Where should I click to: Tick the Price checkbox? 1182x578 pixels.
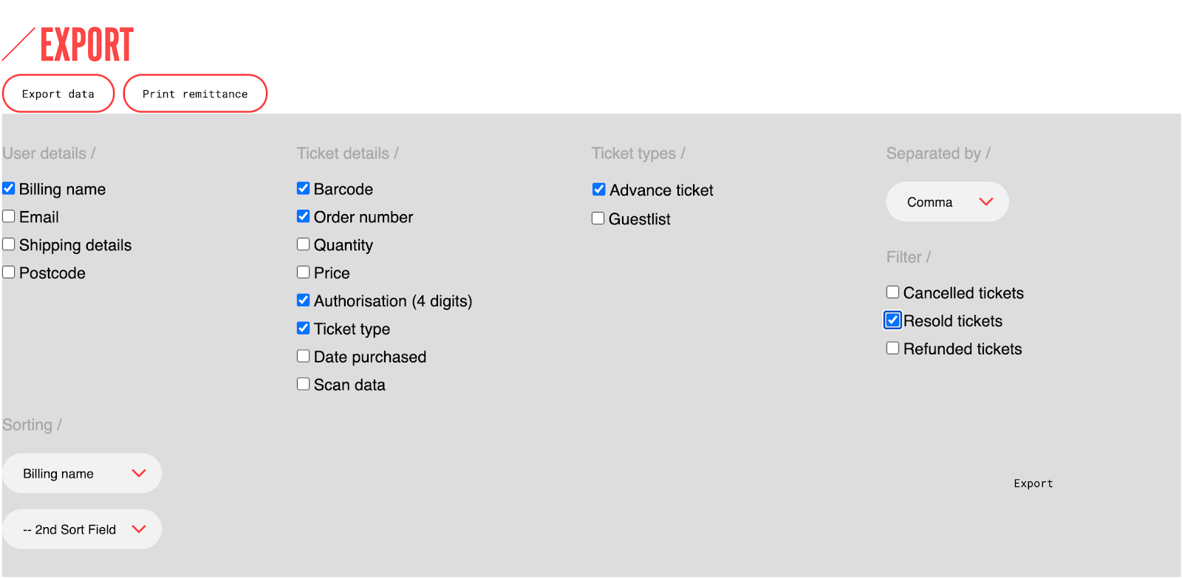(x=303, y=272)
